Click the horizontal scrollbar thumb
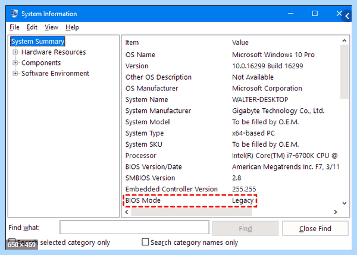The width and height of the screenshot is (357, 255). (192, 212)
